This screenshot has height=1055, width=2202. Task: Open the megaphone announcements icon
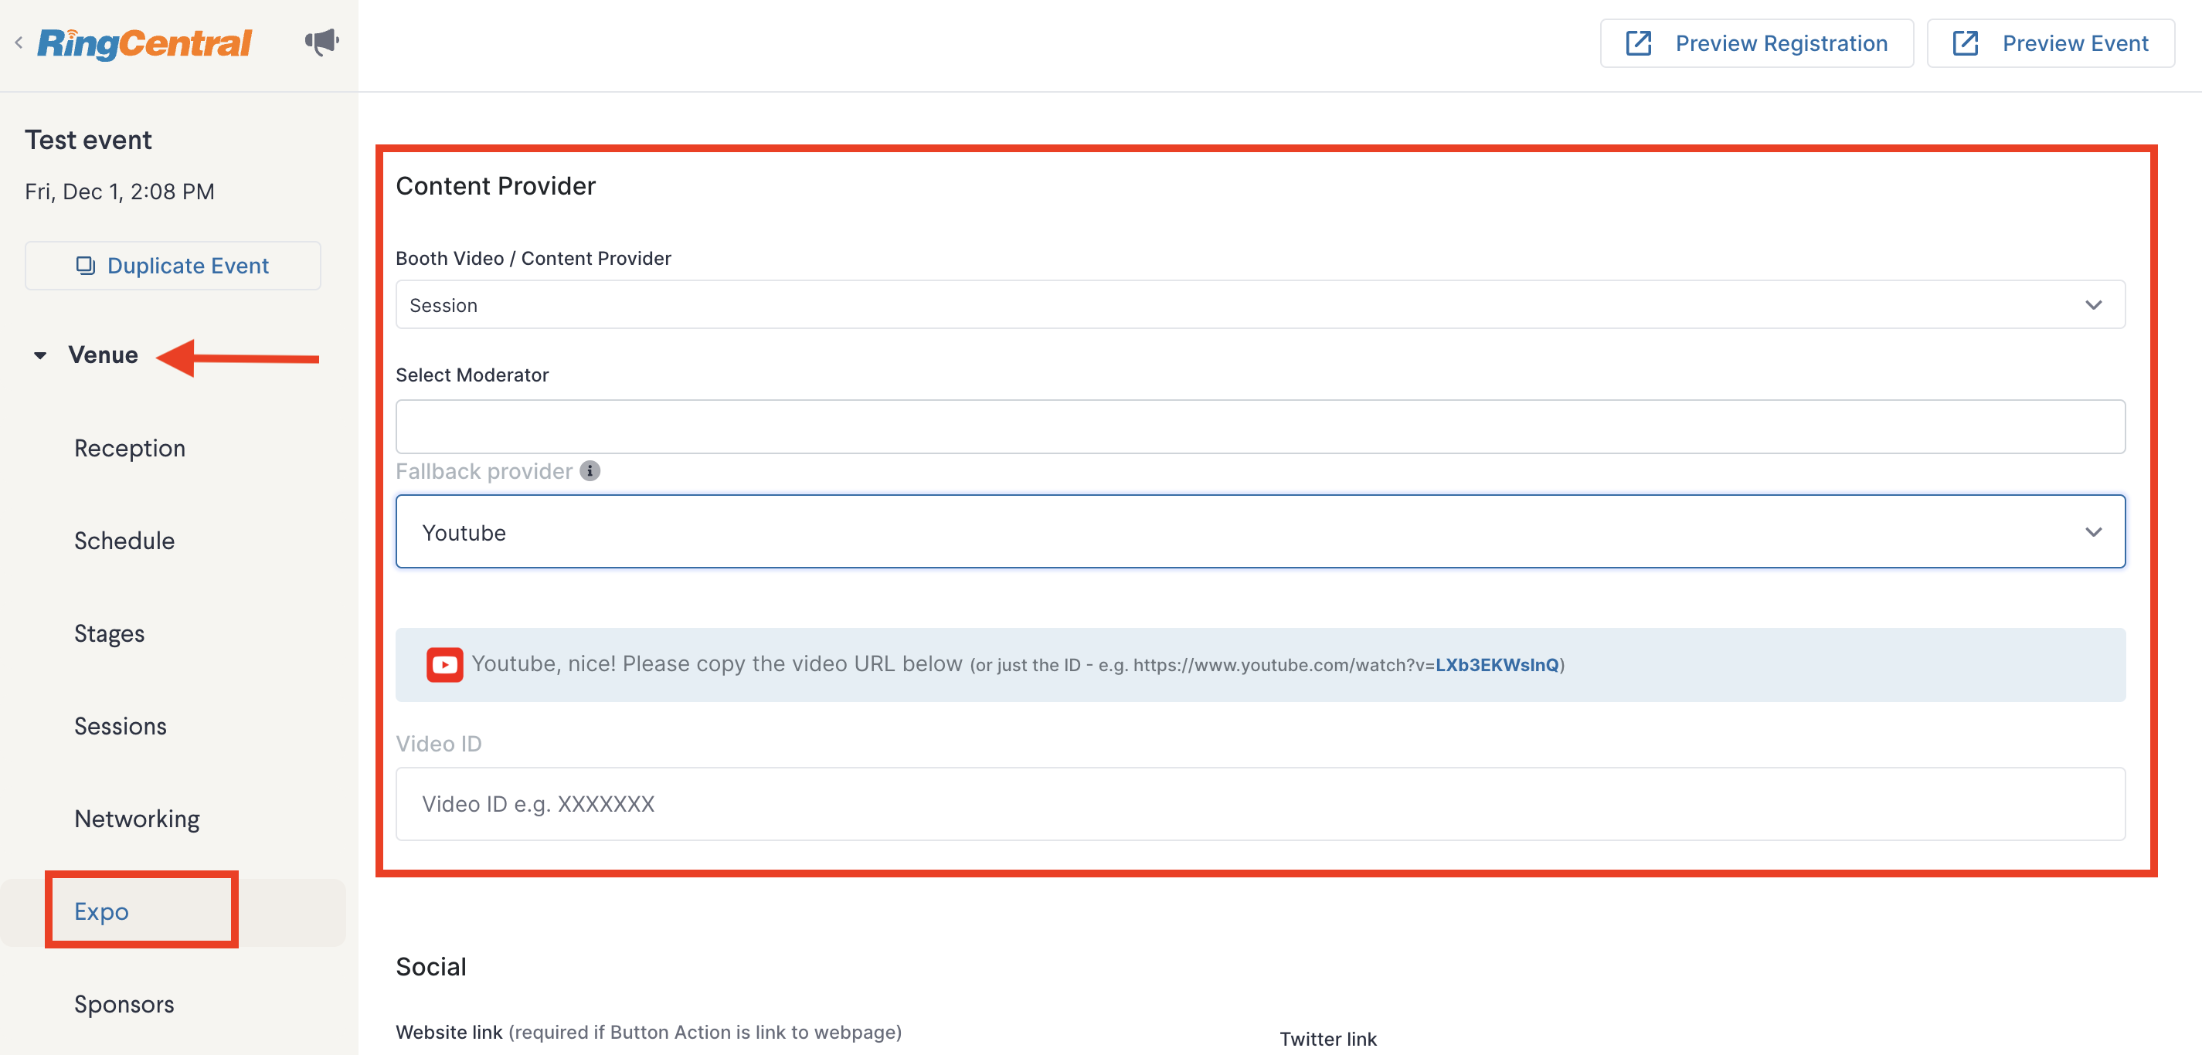(322, 42)
